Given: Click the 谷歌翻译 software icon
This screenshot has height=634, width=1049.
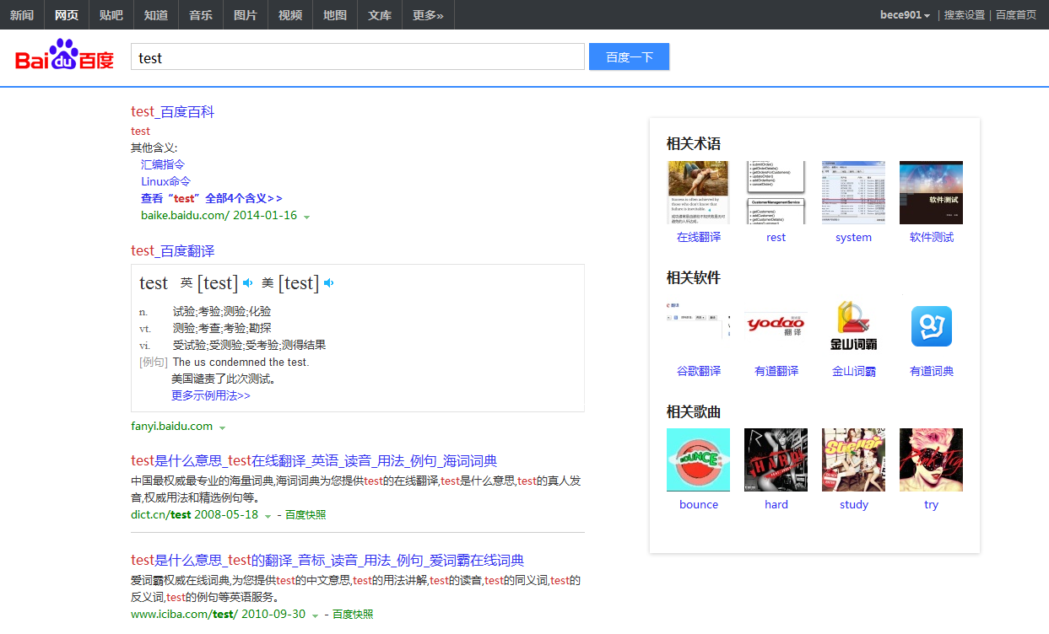Looking at the screenshot, I should [x=698, y=326].
